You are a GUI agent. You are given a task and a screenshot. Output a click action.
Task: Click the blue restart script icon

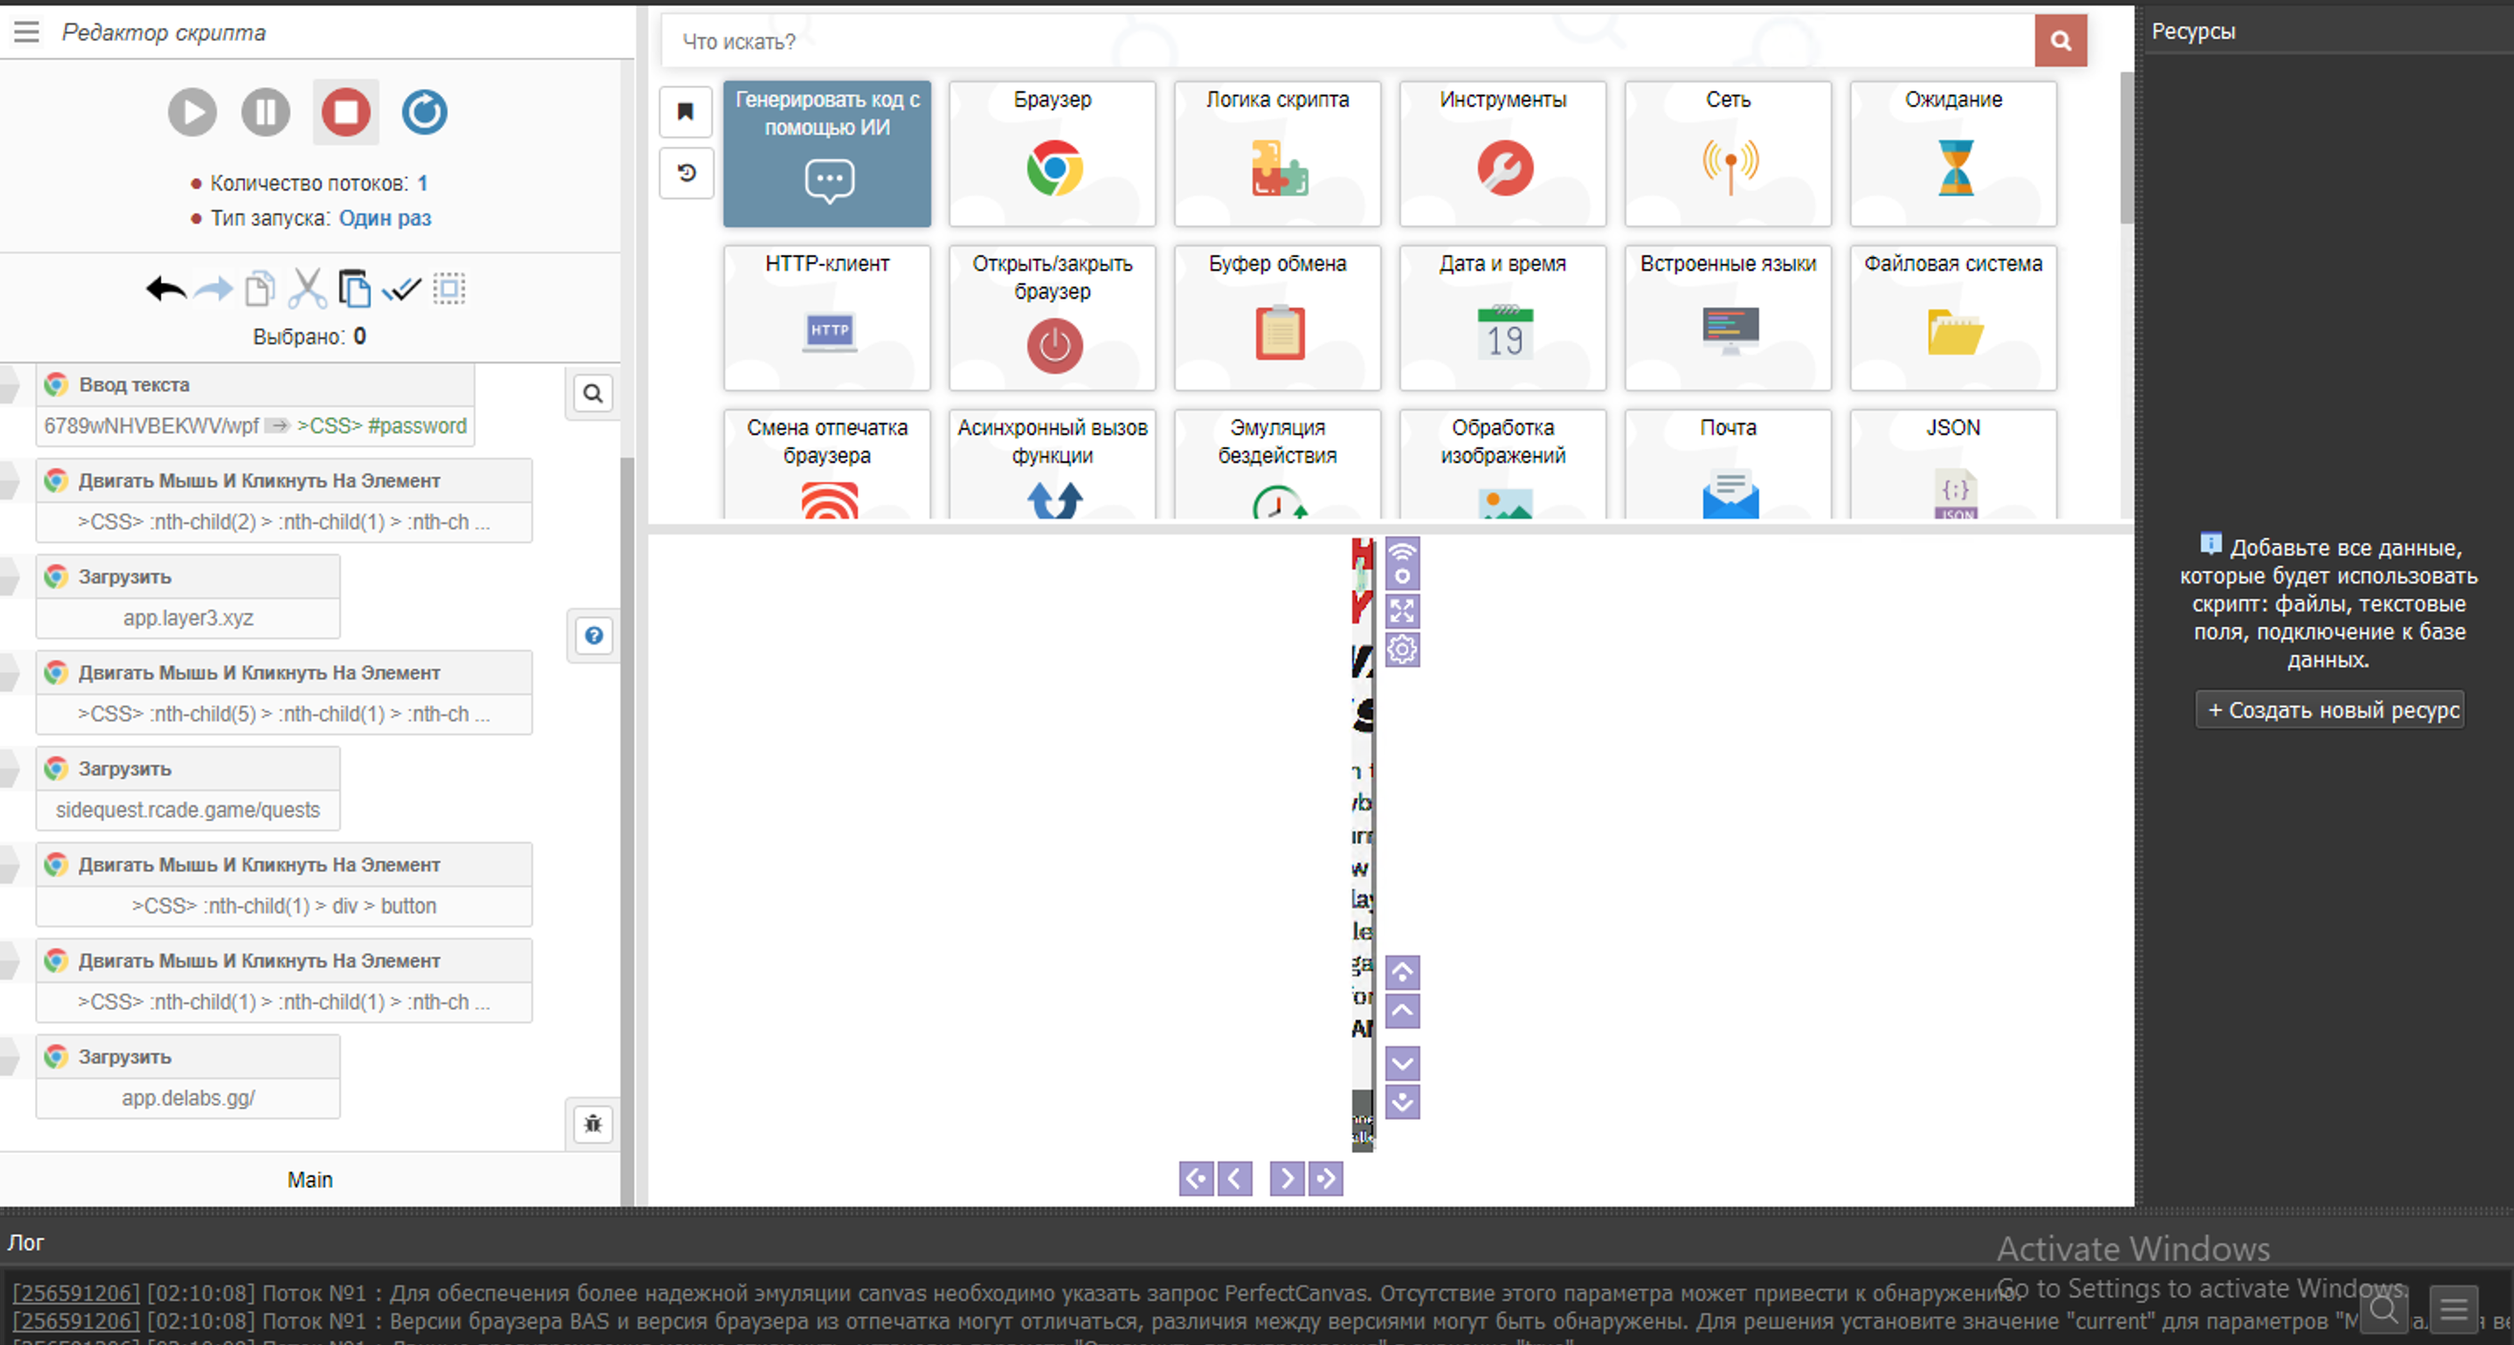[425, 113]
